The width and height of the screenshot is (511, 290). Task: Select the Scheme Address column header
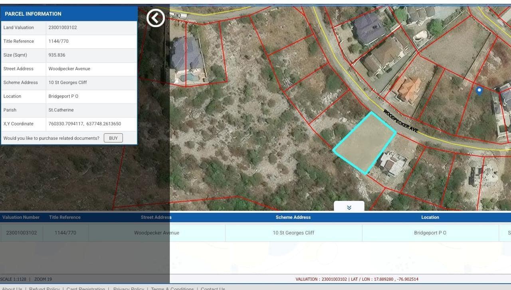click(293, 217)
